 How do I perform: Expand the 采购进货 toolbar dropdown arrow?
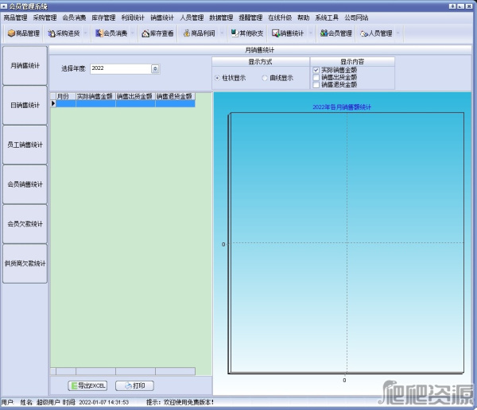point(86,33)
